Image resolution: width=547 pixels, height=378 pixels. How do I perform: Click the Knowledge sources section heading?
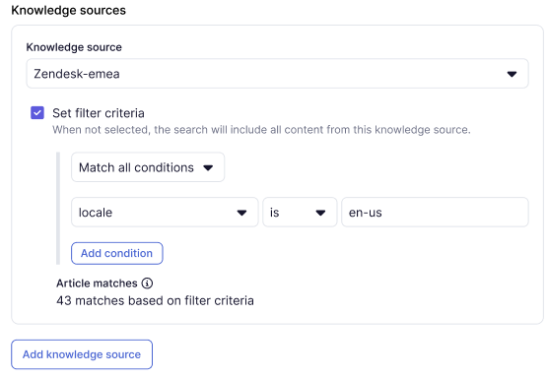pyautogui.click(x=68, y=10)
